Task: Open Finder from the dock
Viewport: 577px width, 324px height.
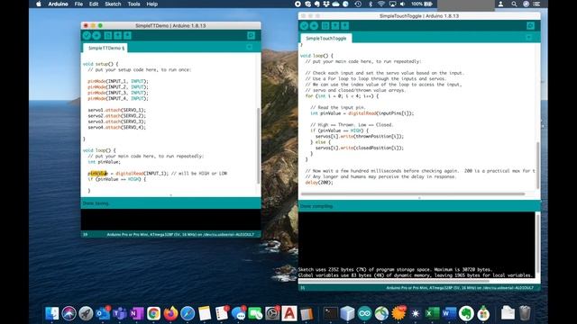Action: click(52, 313)
